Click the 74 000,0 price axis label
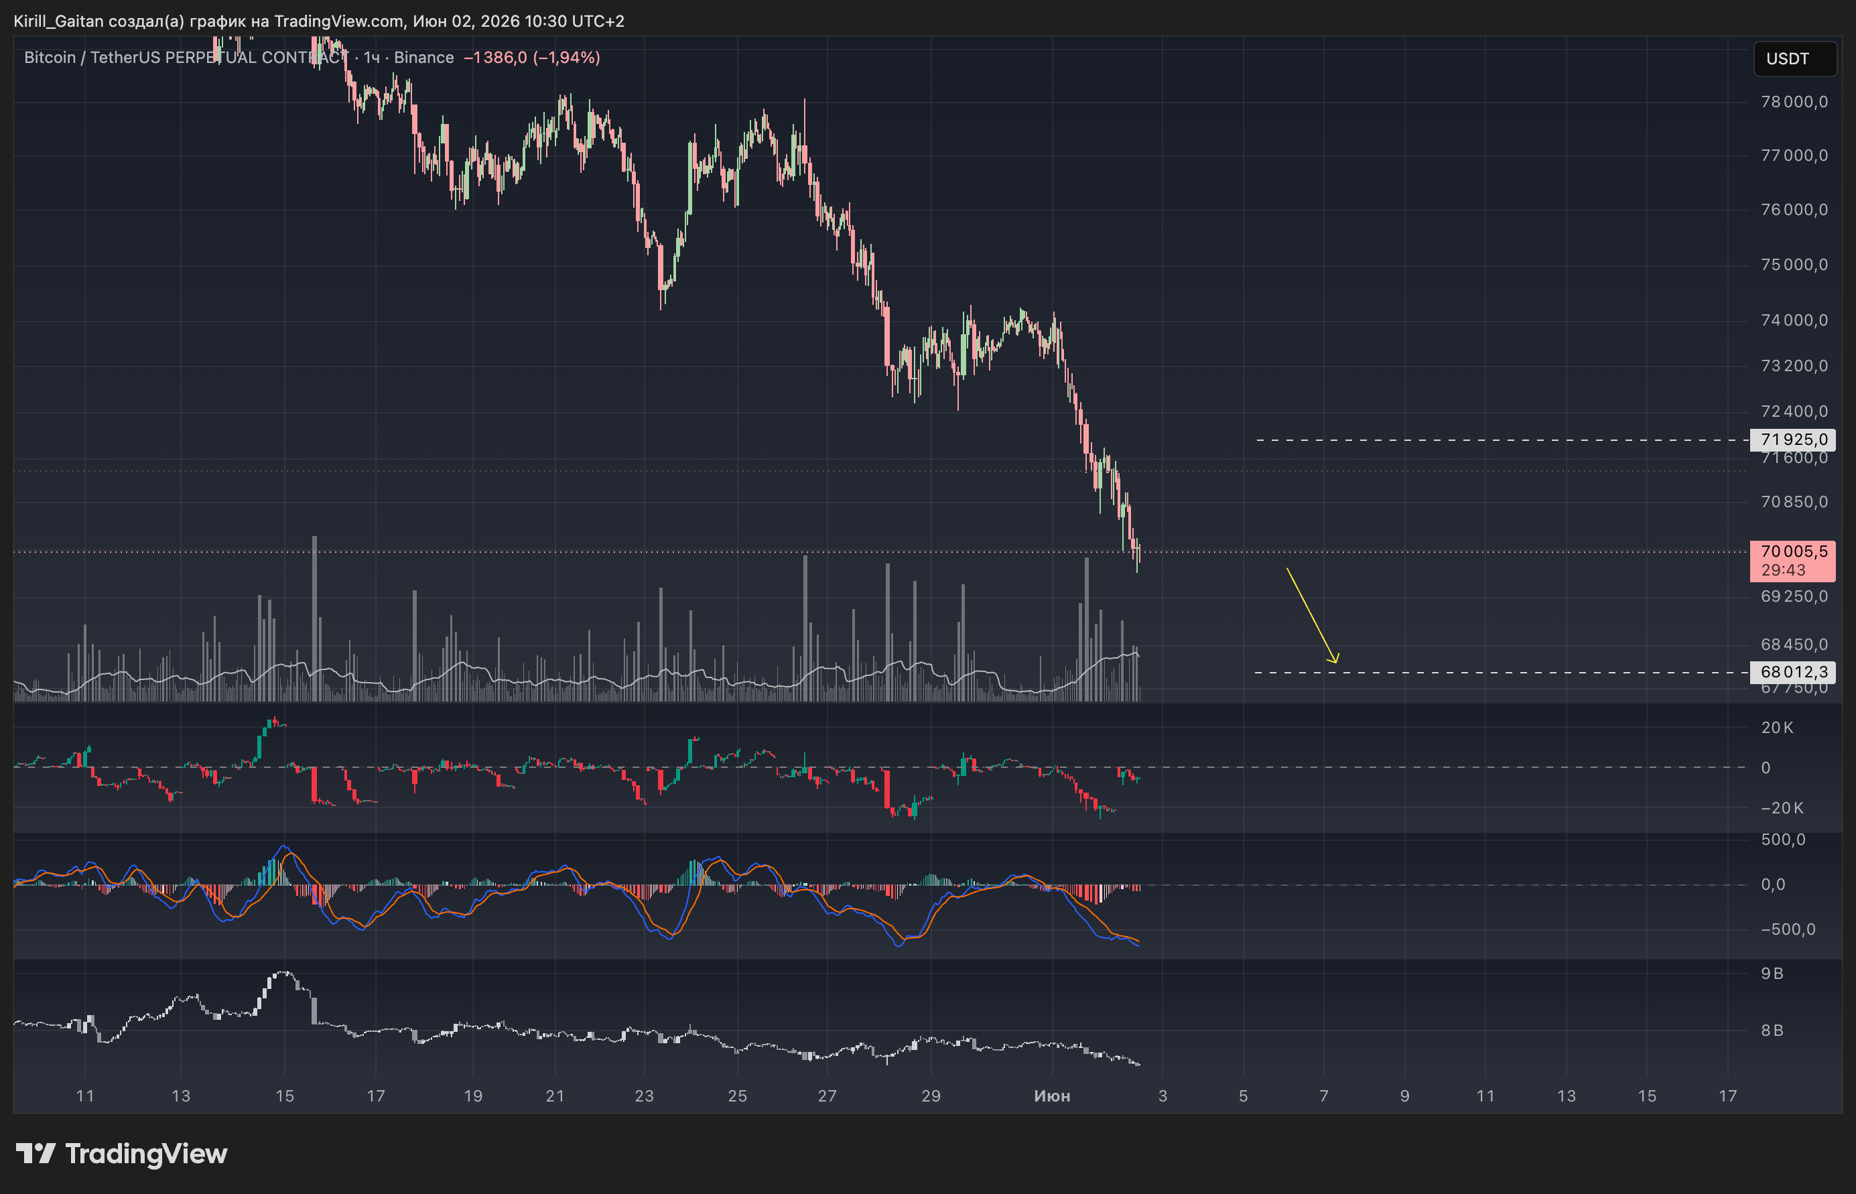 (1794, 320)
